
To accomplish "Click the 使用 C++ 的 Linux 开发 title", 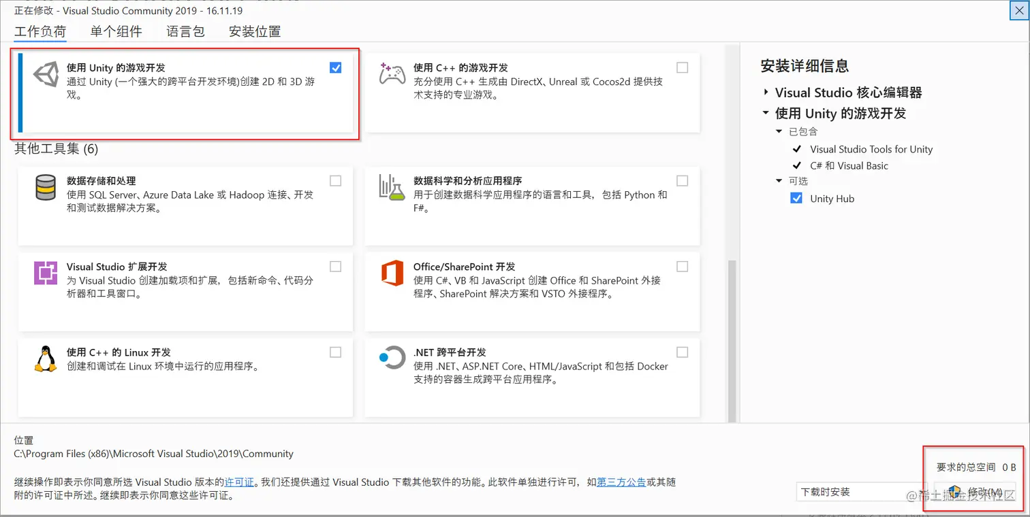I will click(x=119, y=352).
